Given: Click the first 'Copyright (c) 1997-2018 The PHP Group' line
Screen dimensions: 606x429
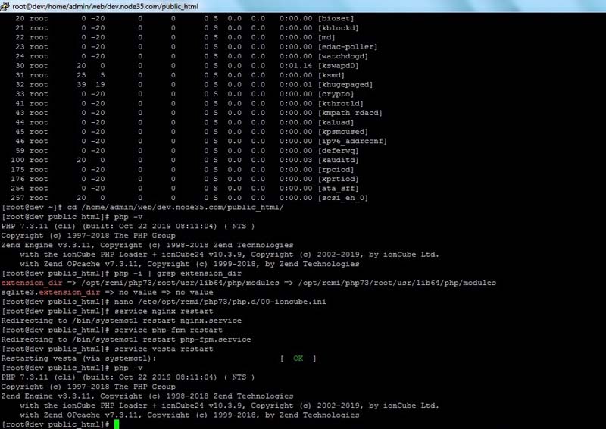Looking at the screenshot, I should point(89,236).
